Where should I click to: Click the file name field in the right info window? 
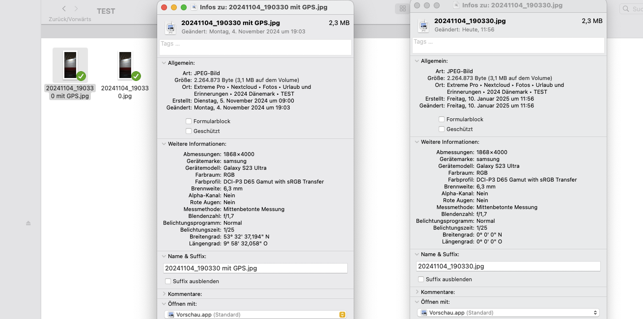tap(508, 266)
